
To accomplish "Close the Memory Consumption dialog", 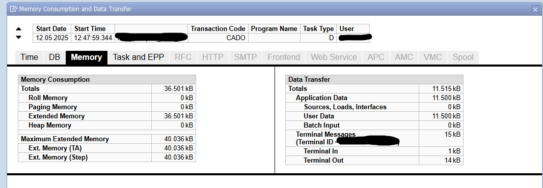I will [535, 10].
